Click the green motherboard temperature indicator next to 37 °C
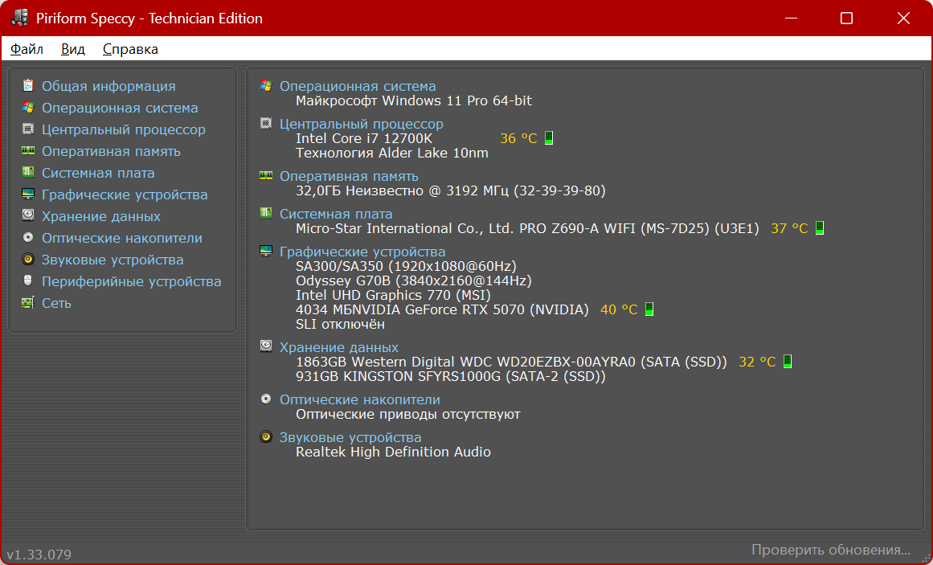 point(820,228)
